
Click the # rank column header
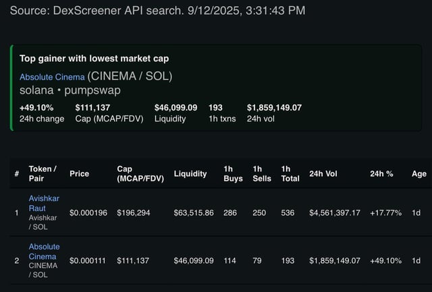(16, 173)
